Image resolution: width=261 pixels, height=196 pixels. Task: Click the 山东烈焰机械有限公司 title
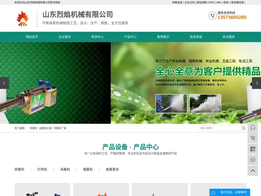click(x=78, y=15)
